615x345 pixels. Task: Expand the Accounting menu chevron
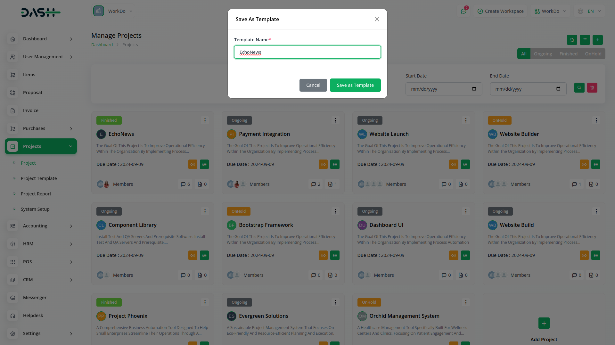point(71,226)
